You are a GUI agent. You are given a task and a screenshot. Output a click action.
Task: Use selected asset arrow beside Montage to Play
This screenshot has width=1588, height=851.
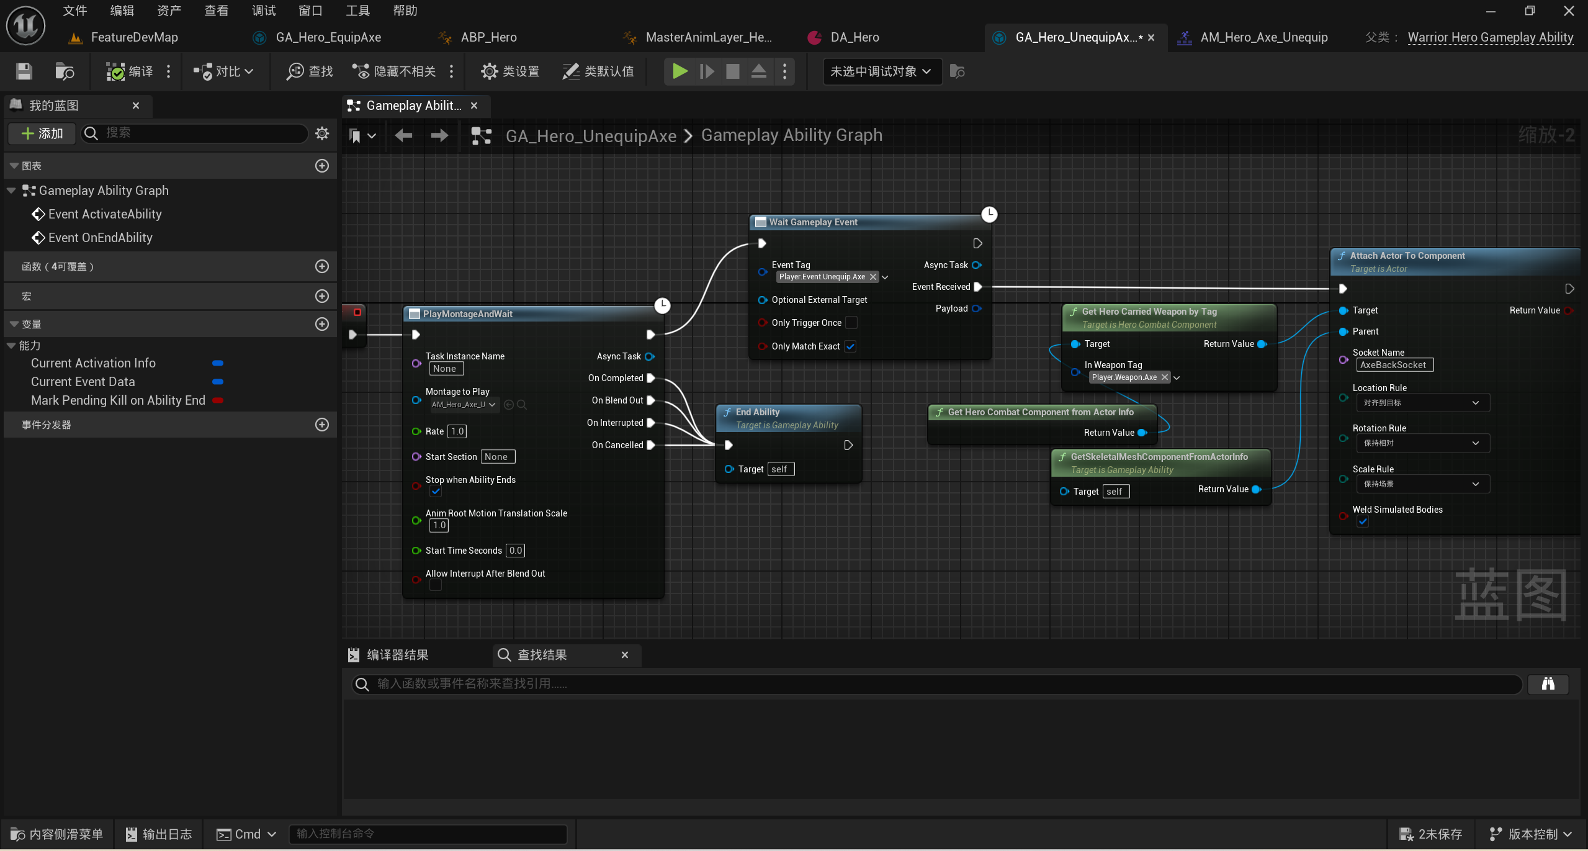click(x=509, y=405)
